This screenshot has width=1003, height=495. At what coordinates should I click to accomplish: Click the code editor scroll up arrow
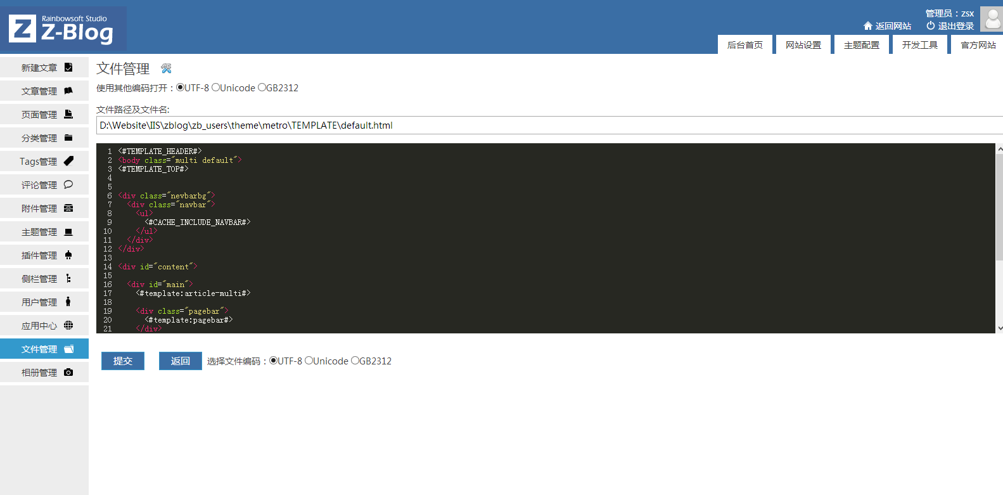1000,149
